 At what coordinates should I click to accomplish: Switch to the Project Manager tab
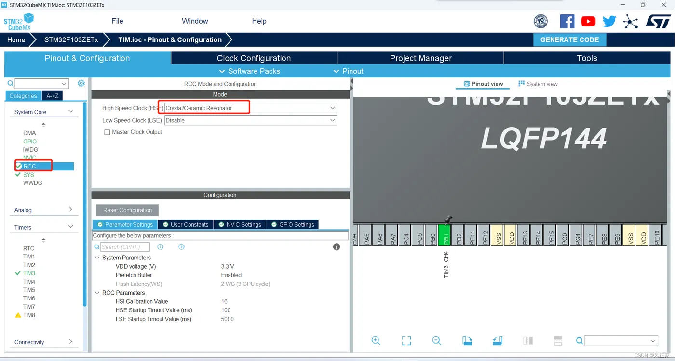[x=420, y=58]
